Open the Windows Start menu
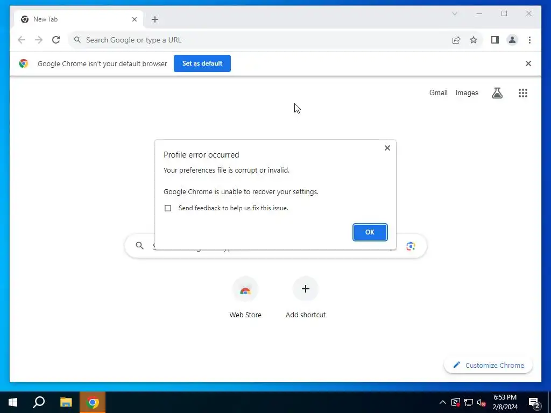The image size is (551, 413). coord(13,402)
